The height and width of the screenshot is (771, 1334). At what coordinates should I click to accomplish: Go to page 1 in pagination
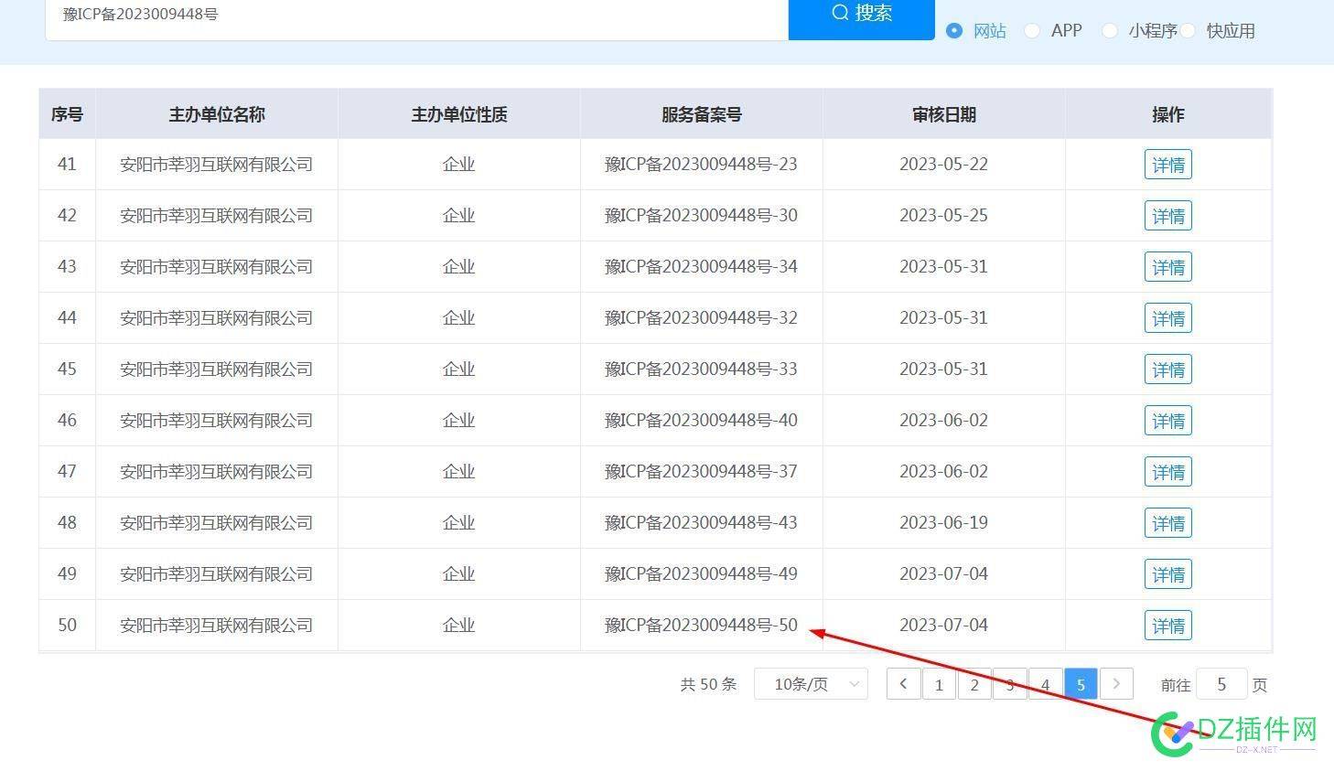click(939, 684)
